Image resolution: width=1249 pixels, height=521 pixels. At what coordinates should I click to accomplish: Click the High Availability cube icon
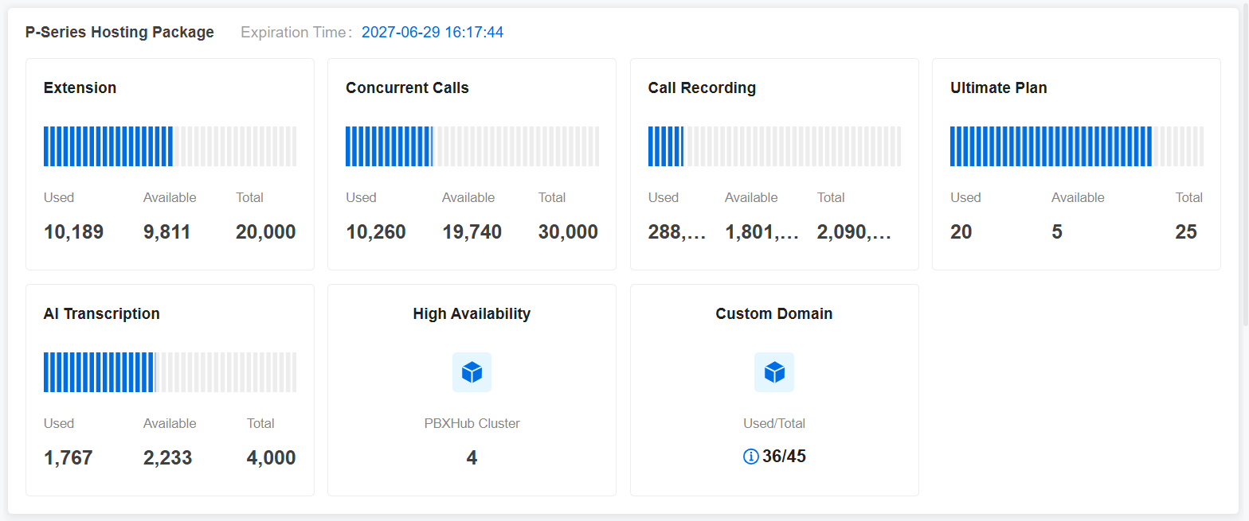(472, 372)
